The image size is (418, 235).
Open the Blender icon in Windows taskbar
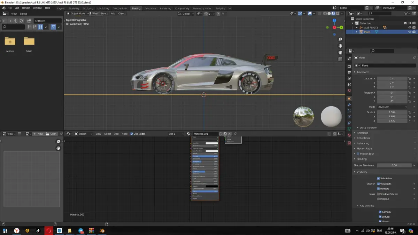click(102, 230)
